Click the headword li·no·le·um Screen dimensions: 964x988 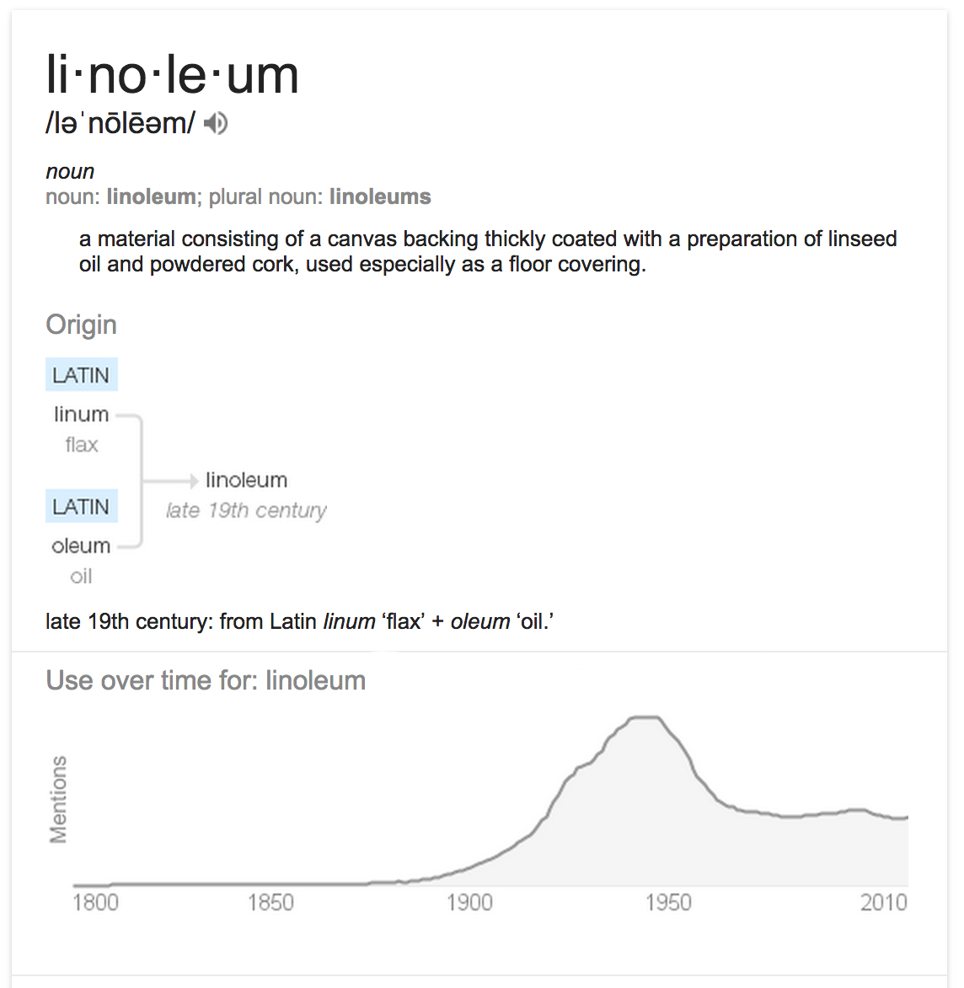[172, 75]
